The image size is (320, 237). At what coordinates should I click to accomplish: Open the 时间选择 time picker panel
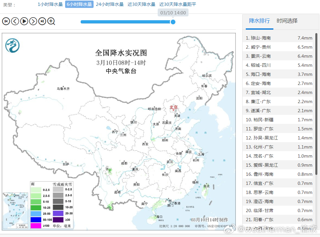click(x=287, y=21)
